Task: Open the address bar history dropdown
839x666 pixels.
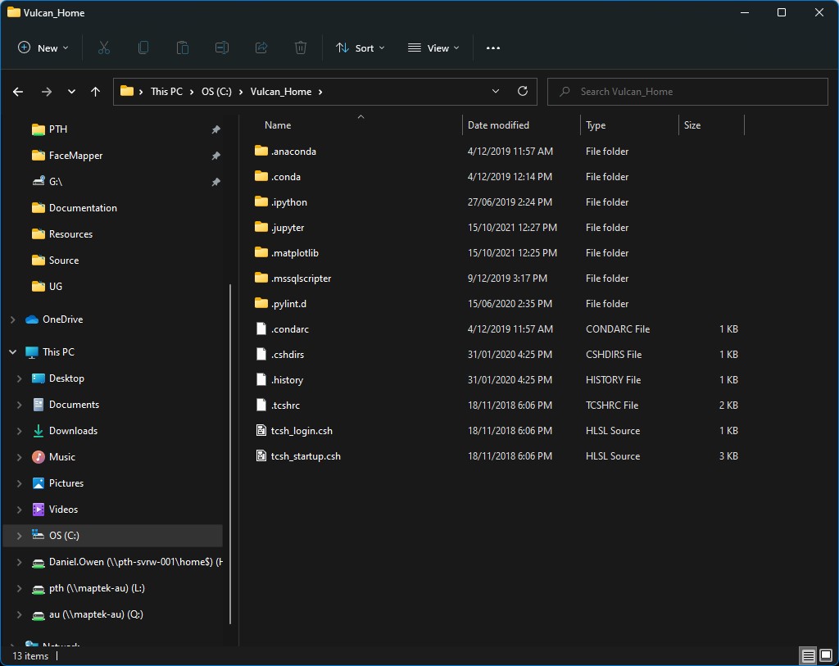Action: 496,92
